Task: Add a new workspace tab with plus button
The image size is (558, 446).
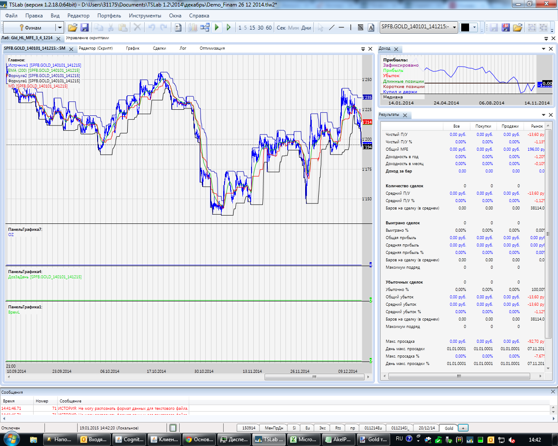Action: 463,428
